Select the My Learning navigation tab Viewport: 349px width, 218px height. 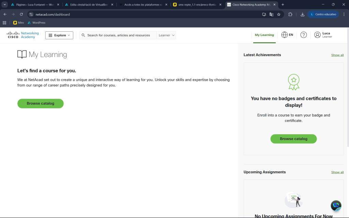coord(264,35)
